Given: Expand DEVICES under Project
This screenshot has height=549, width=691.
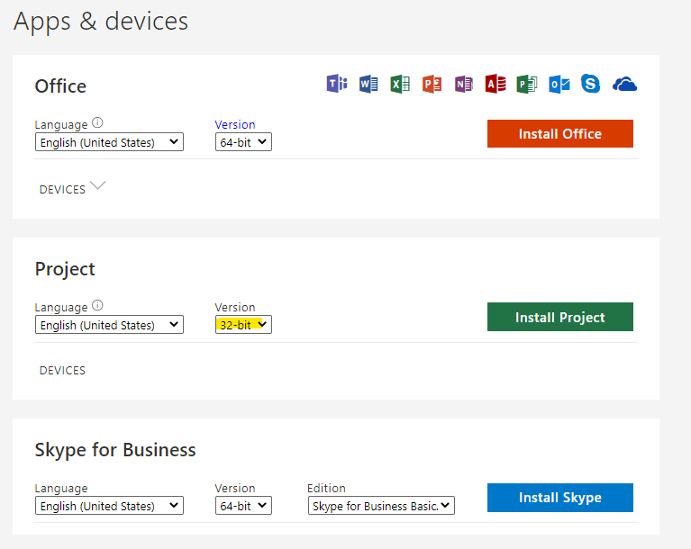Looking at the screenshot, I should click(x=62, y=371).
